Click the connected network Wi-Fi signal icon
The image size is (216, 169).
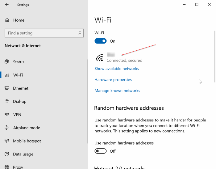point(99,58)
